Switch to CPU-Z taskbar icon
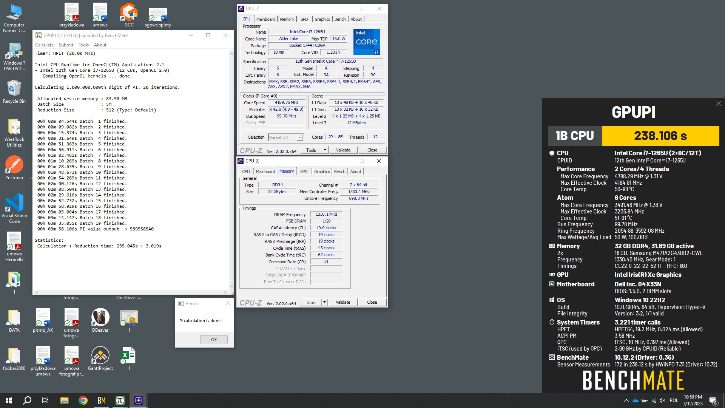 click(139, 400)
